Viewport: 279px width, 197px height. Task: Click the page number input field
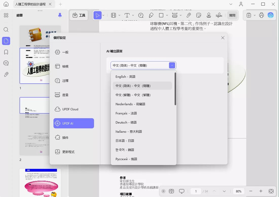[x=196, y=191]
